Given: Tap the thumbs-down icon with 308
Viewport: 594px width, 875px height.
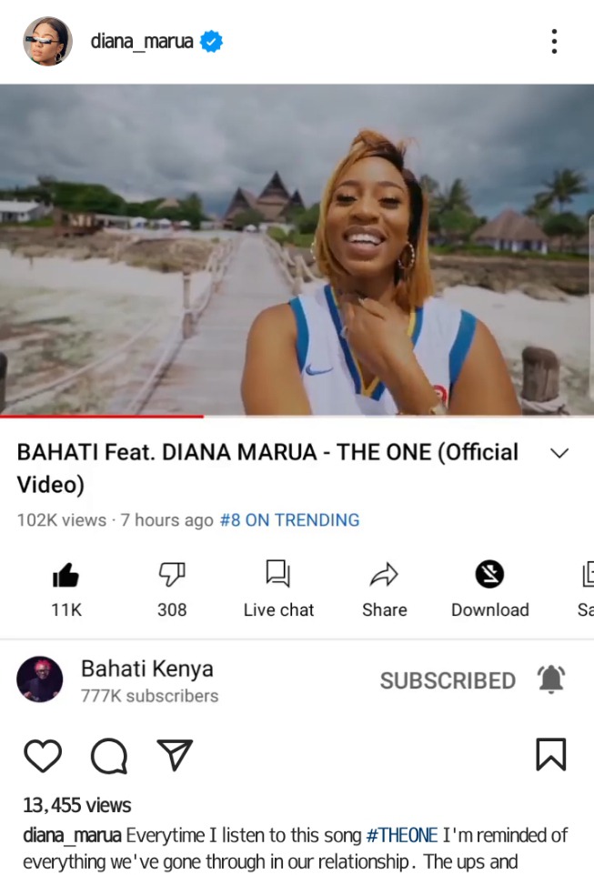Looking at the screenshot, I should point(172,574).
